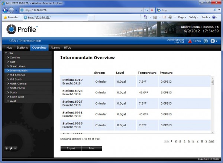223x163 pixels.
Task: Click the minus remove-node button
Action: (16, 148)
